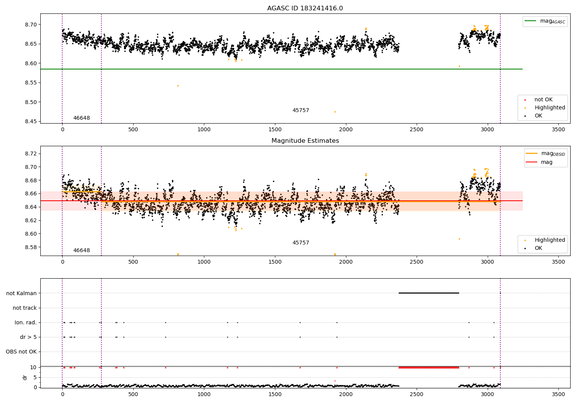Click the "not track" y-axis label

click(x=25, y=308)
